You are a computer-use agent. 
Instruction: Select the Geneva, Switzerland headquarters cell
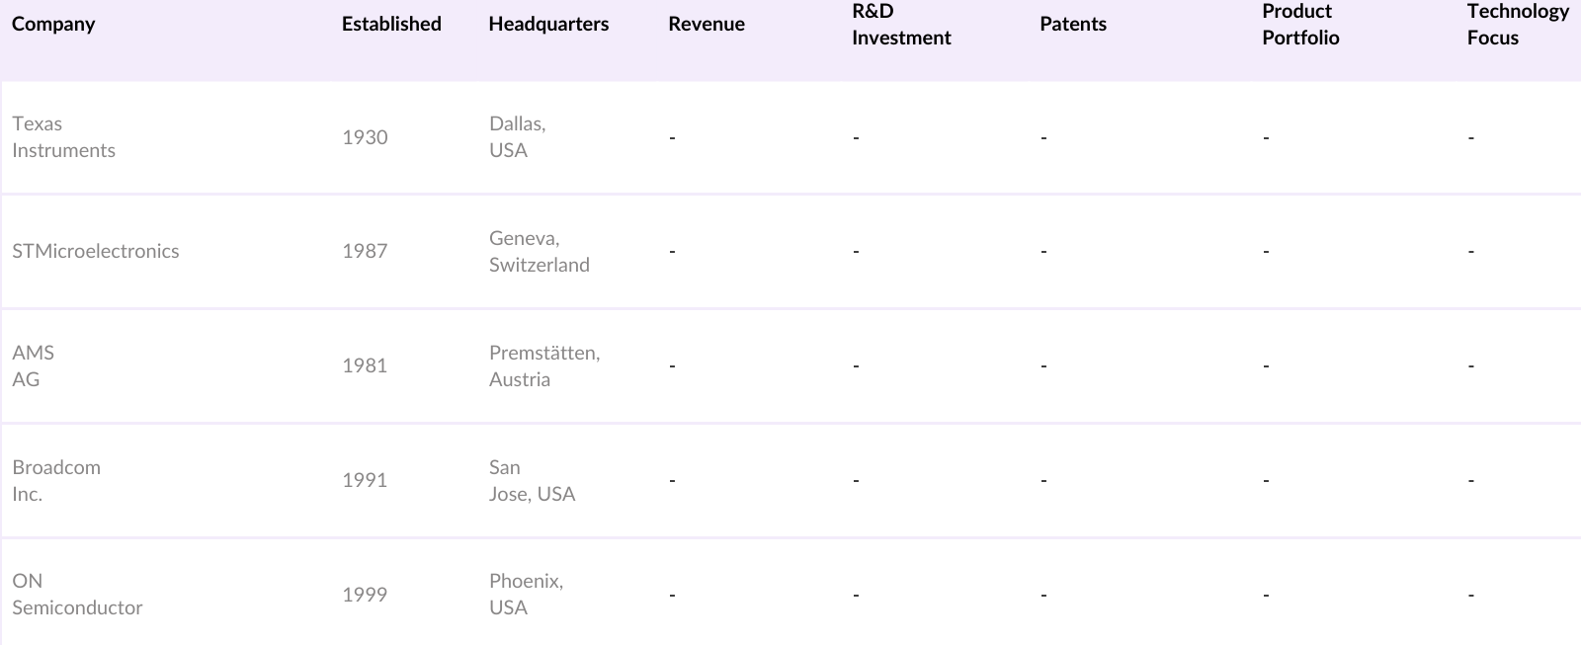(x=539, y=251)
